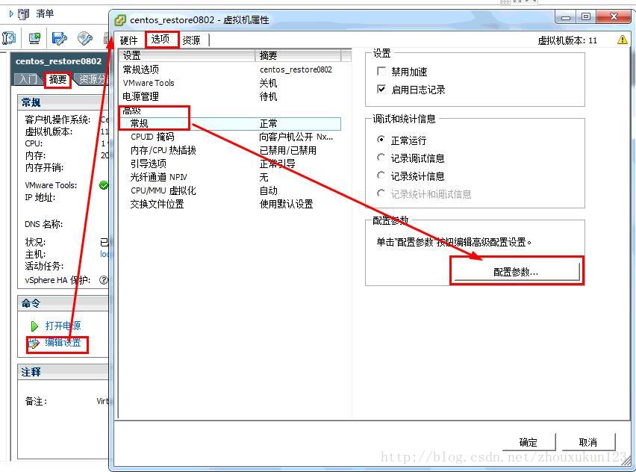The width and height of the screenshot is (636, 472).
Task: Select the 内存/CPU 热插拔 row
Action: pos(230,150)
